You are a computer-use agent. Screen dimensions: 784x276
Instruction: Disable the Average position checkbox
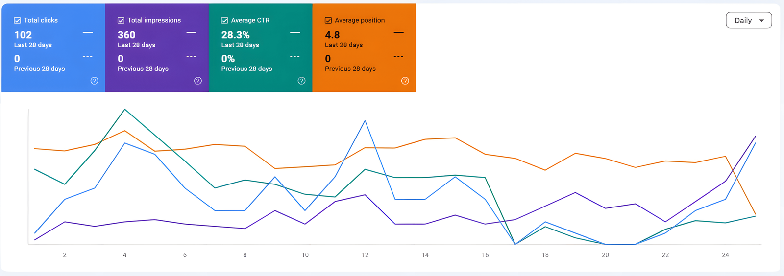[328, 21]
